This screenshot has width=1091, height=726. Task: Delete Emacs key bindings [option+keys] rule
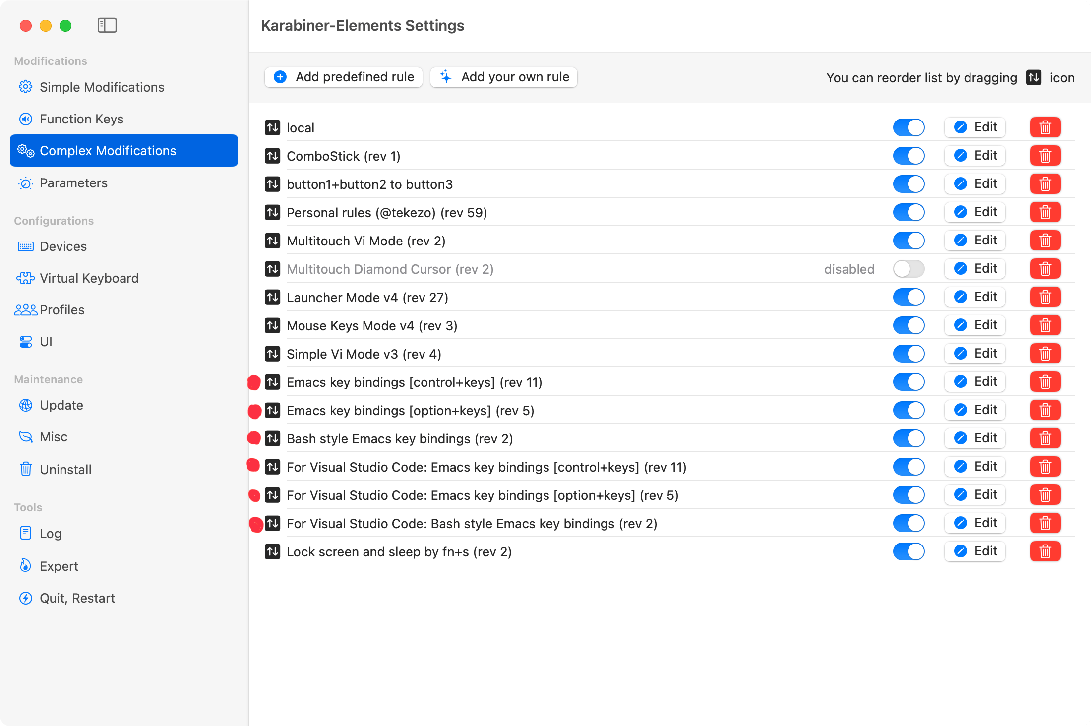(1045, 410)
